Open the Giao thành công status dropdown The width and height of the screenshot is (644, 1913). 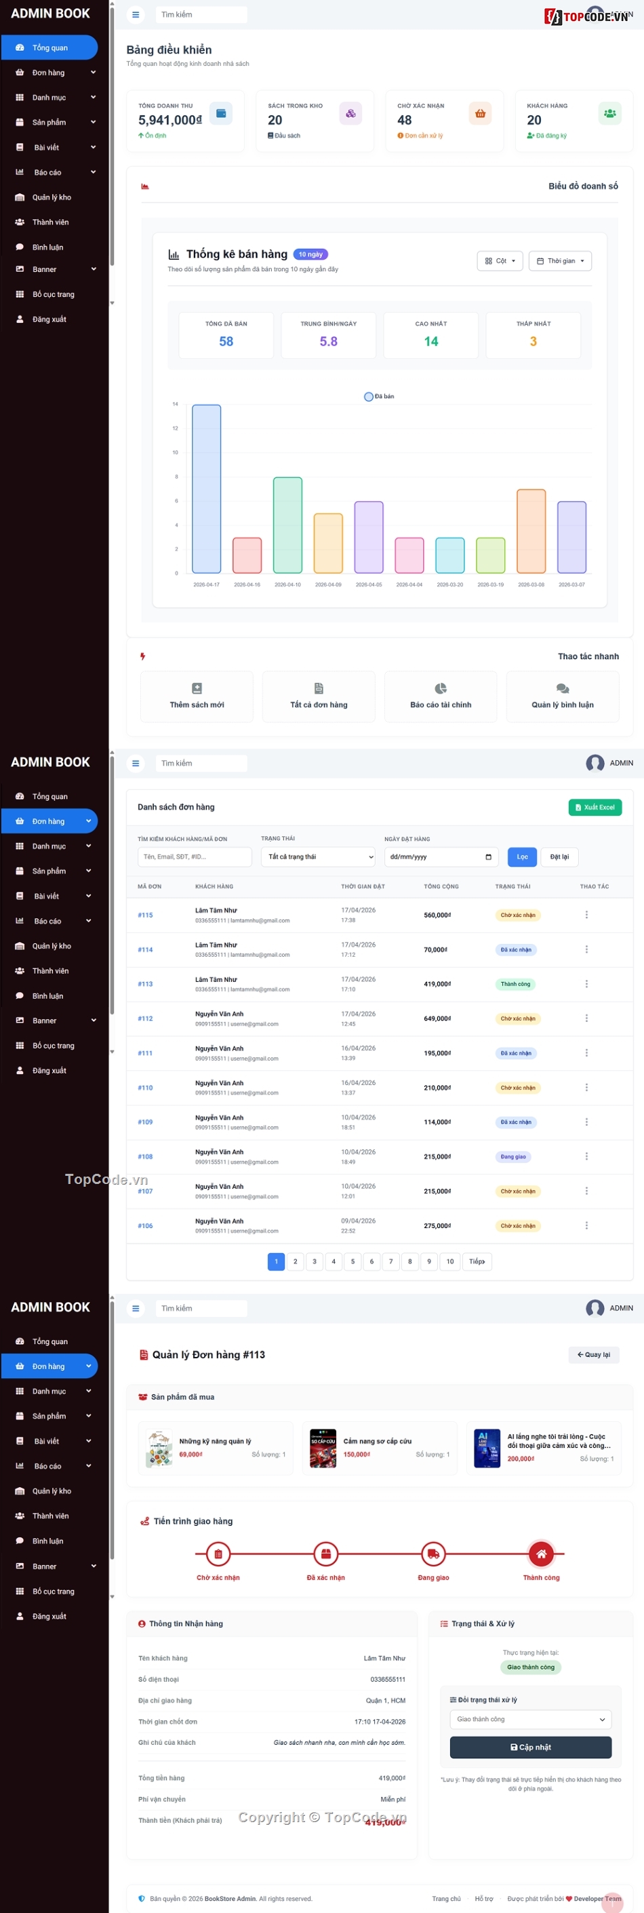point(530,1719)
